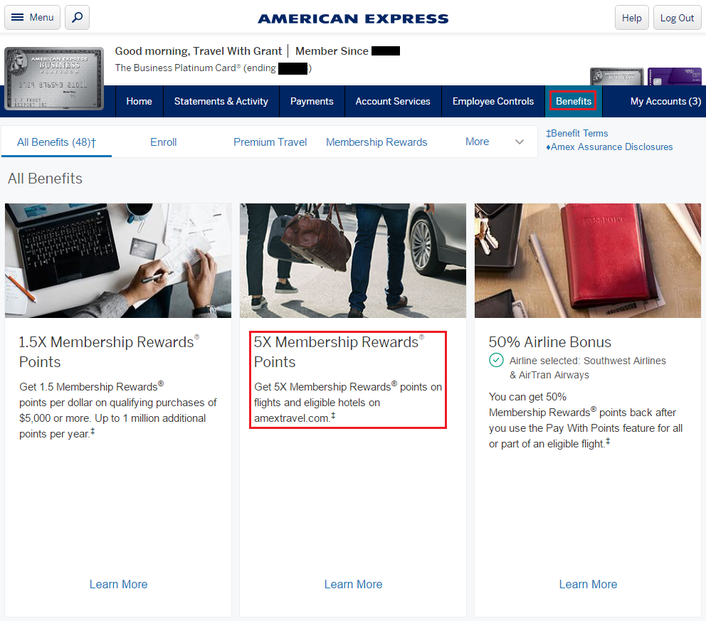Open the Payments navigation item
The height and width of the screenshot is (621, 706).
click(312, 101)
